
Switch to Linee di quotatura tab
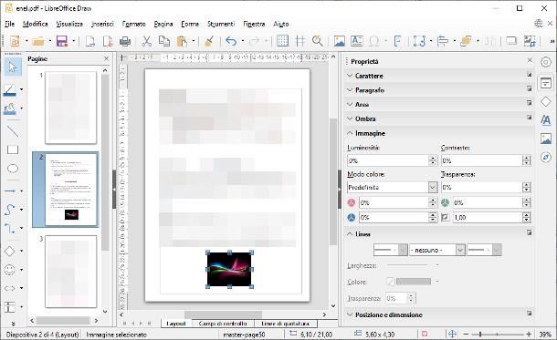pyautogui.click(x=285, y=324)
